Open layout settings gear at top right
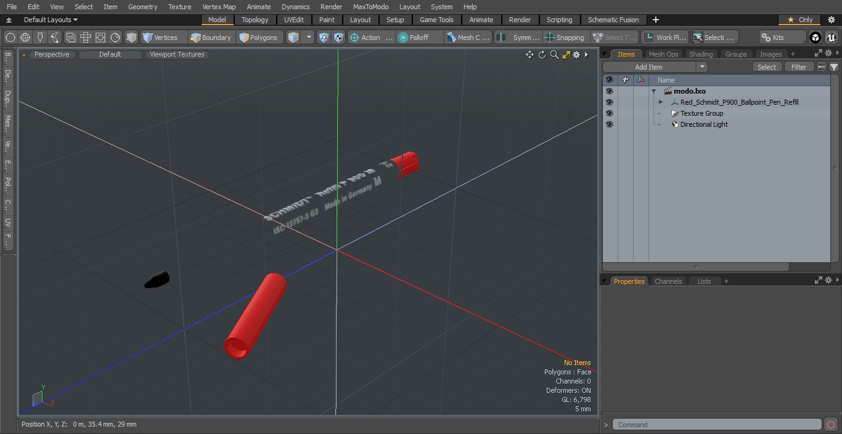 pyautogui.click(x=832, y=20)
